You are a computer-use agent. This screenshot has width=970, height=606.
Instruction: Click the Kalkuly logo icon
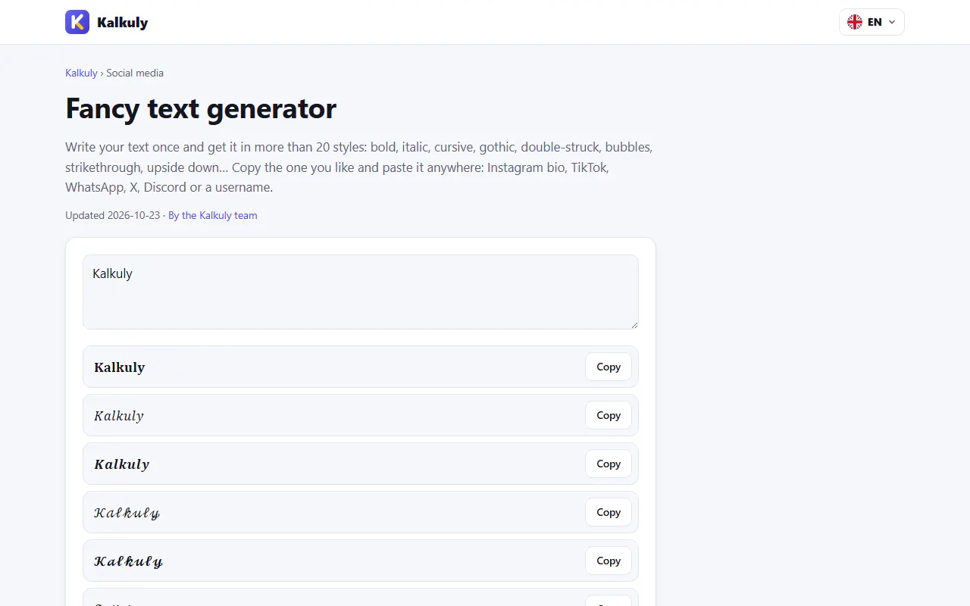click(x=77, y=22)
